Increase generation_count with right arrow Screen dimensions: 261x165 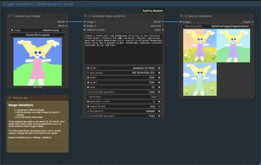click(159, 102)
